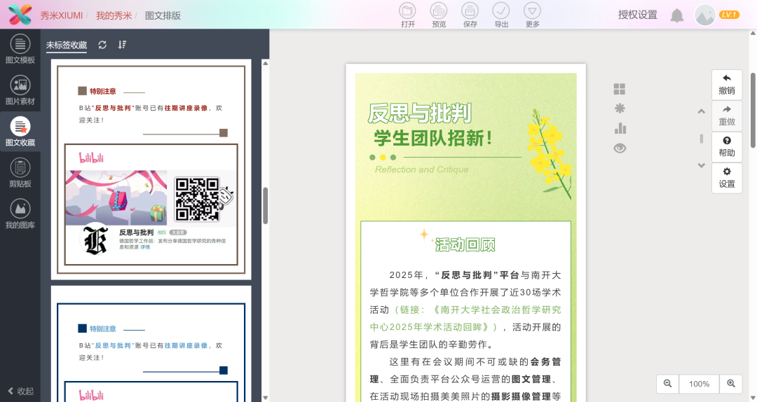Click the sort order icon

122,45
